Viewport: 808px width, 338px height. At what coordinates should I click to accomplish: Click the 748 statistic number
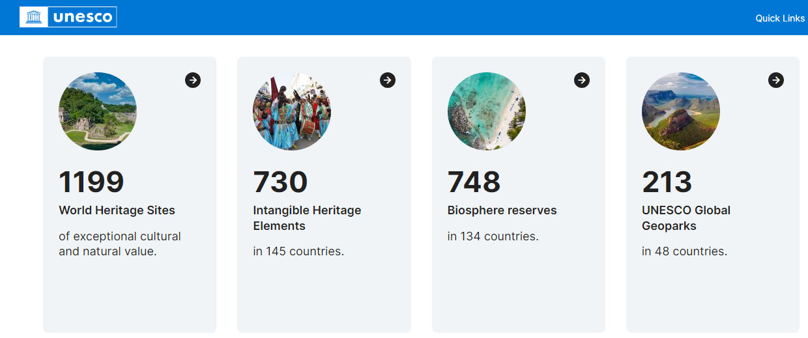coord(474,182)
